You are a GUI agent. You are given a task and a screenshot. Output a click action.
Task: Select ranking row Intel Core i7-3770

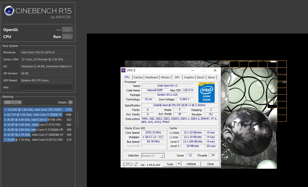(38, 125)
